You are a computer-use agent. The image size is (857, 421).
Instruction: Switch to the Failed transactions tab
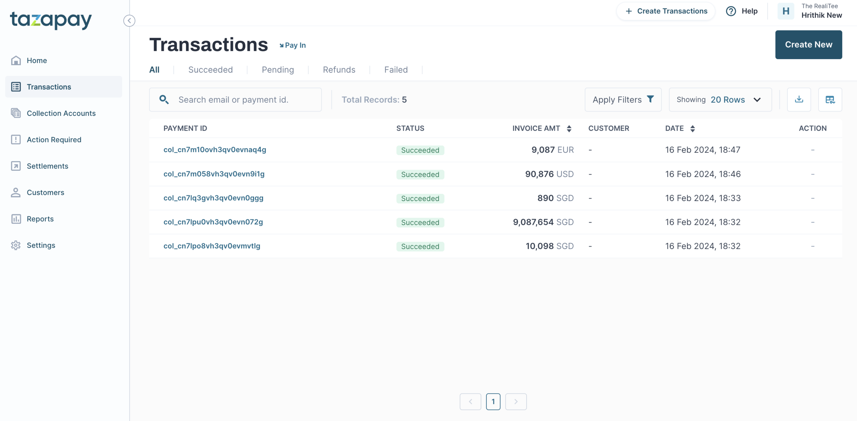(x=396, y=70)
